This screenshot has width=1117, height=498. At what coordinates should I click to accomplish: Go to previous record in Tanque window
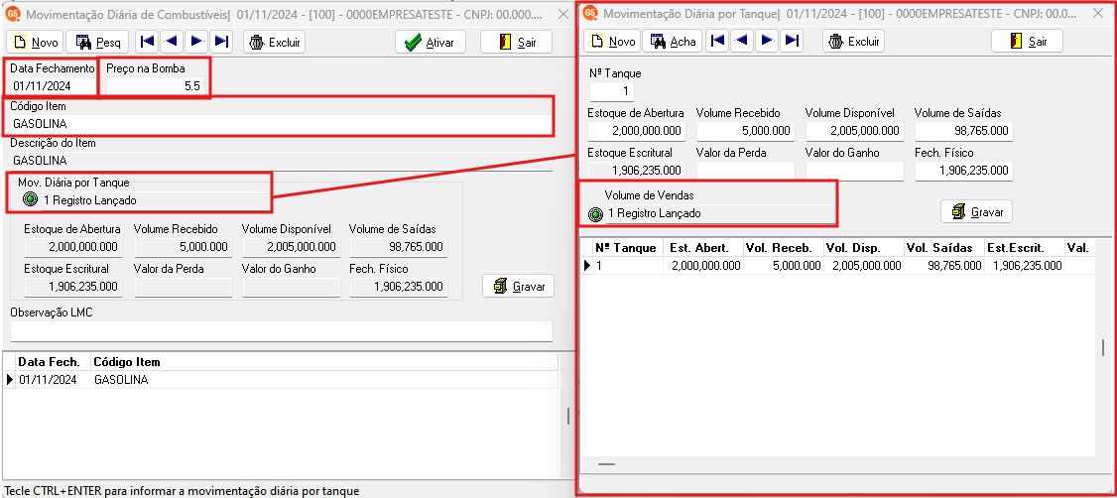pyautogui.click(x=742, y=41)
